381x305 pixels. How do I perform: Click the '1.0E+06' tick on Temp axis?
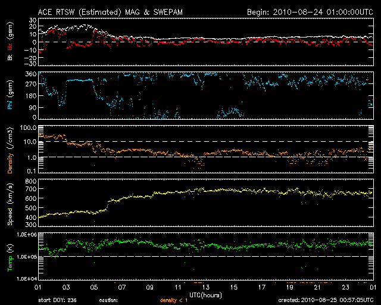pyautogui.click(x=27, y=235)
